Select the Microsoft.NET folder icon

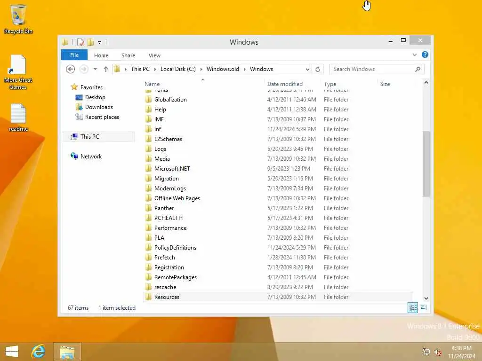coord(149,168)
